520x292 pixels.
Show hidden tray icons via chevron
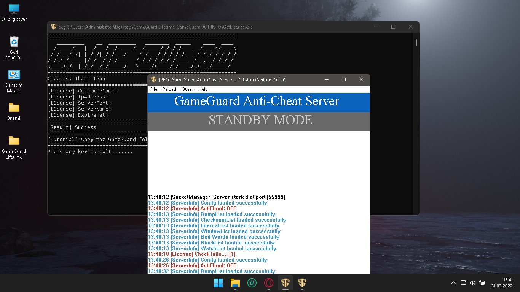453,283
